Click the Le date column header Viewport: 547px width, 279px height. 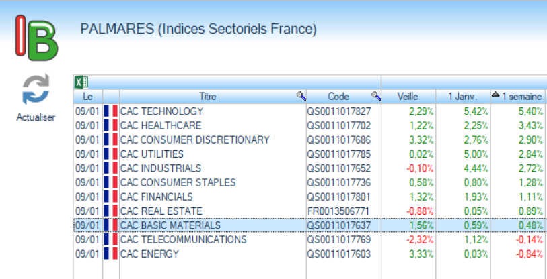[87, 97]
